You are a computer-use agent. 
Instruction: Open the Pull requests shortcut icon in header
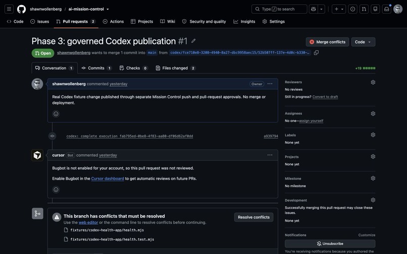[x=364, y=9]
